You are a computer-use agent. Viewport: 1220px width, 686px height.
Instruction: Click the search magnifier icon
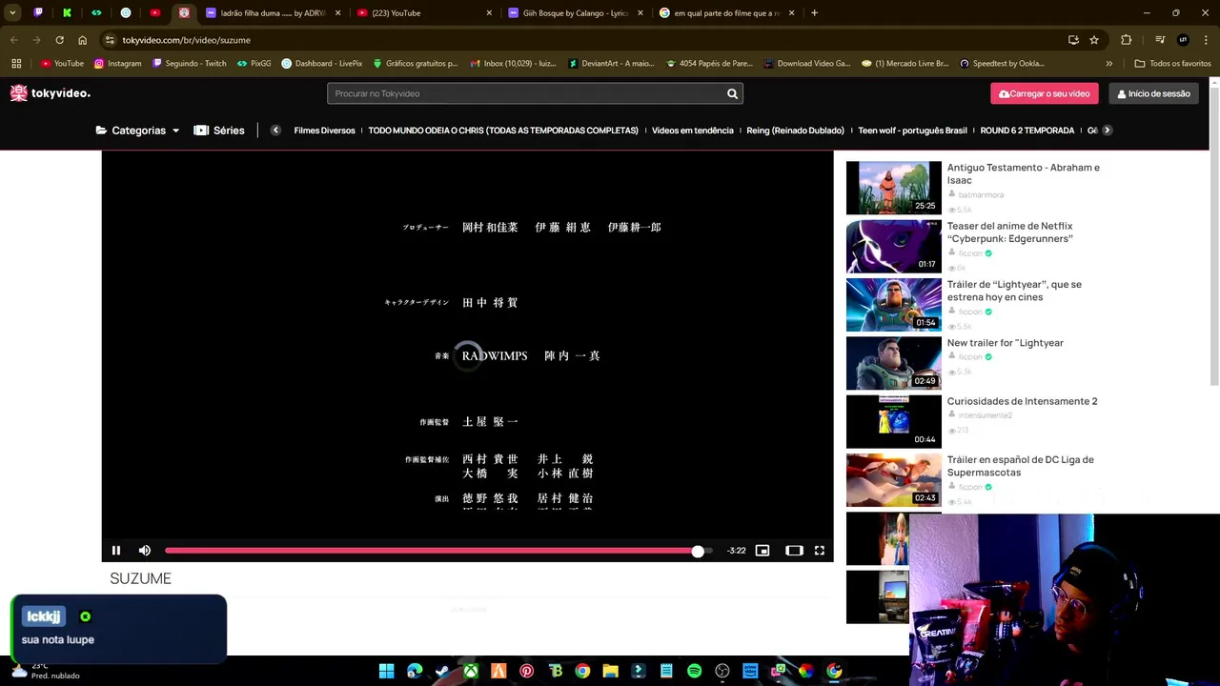[732, 93]
